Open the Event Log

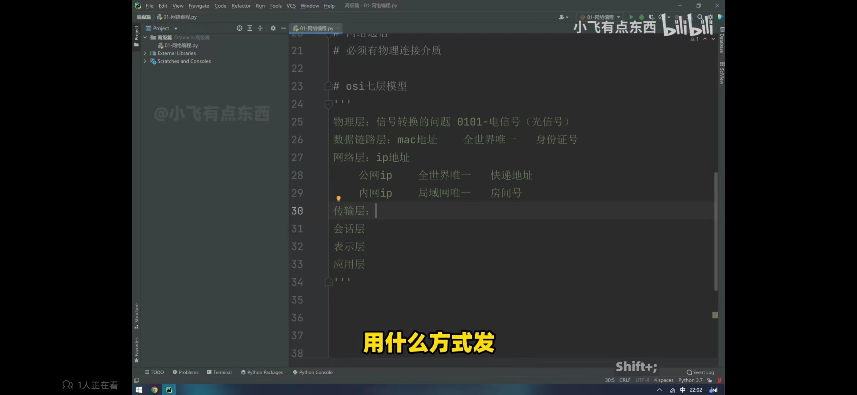tap(700, 372)
